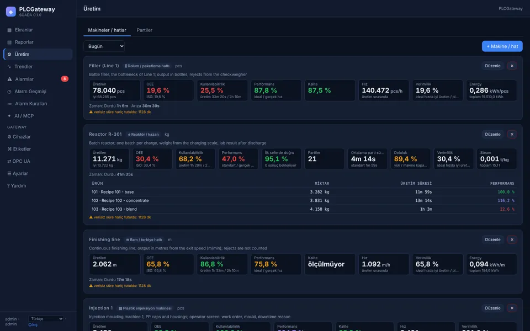Screen dimensions: 530x331
Task: Click Düzenle on Finishing line
Action: click(x=492, y=240)
